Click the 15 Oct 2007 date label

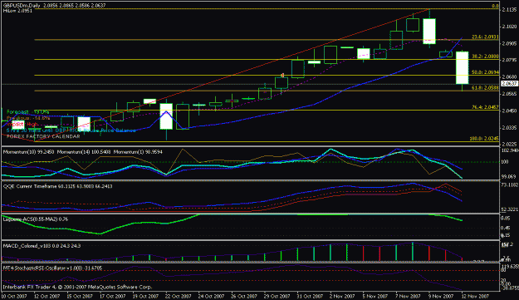80,296
